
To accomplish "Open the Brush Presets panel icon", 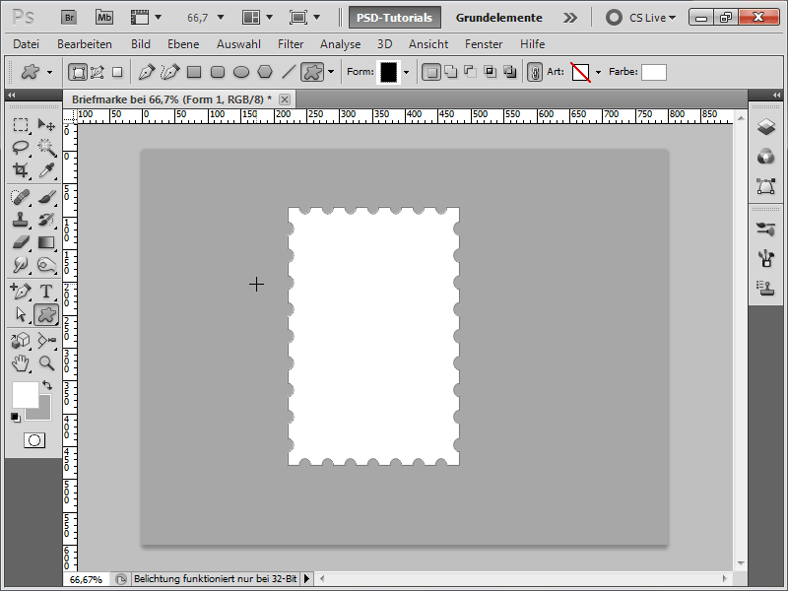I will (766, 258).
